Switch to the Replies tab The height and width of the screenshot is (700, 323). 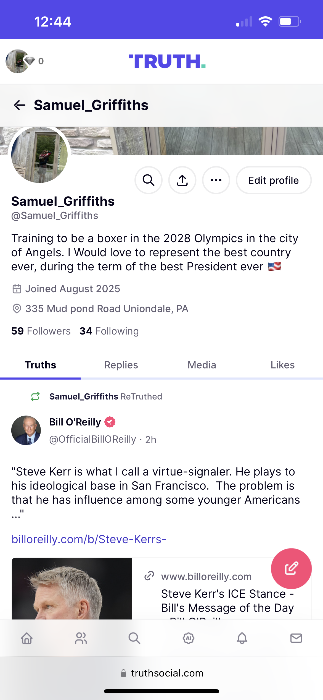click(121, 365)
